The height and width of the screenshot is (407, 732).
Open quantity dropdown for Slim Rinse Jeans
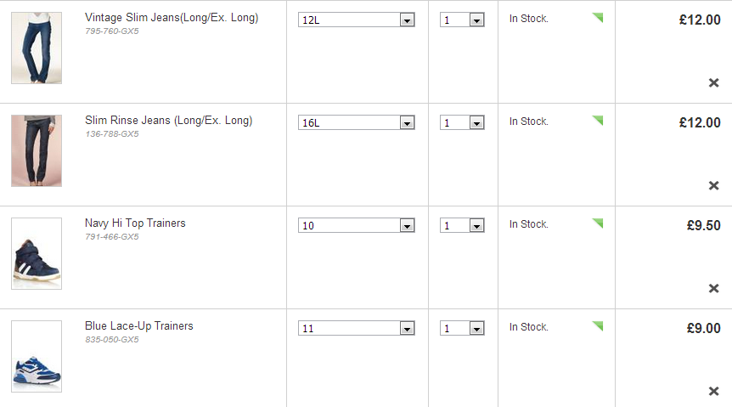coord(462,123)
